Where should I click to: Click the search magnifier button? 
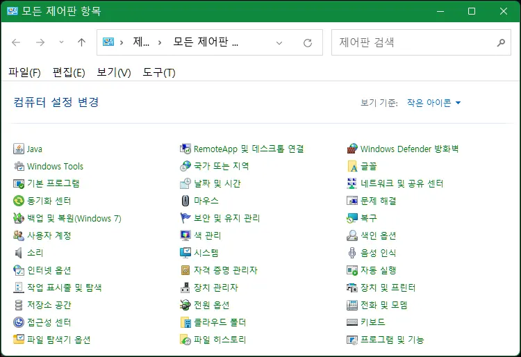501,42
